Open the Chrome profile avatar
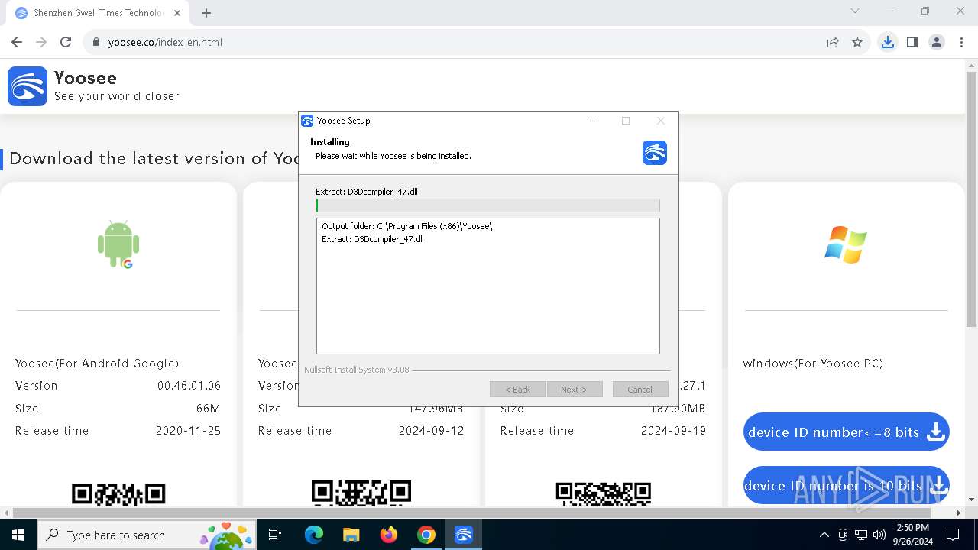The width and height of the screenshot is (978, 550). pyautogui.click(x=937, y=42)
